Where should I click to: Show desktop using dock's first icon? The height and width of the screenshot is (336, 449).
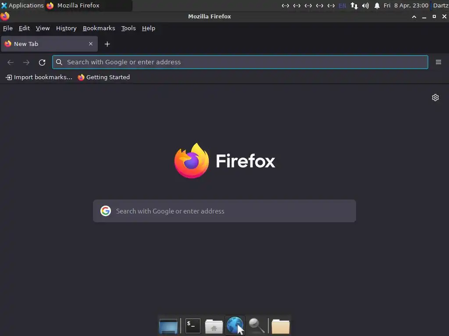[x=168, y=326]
